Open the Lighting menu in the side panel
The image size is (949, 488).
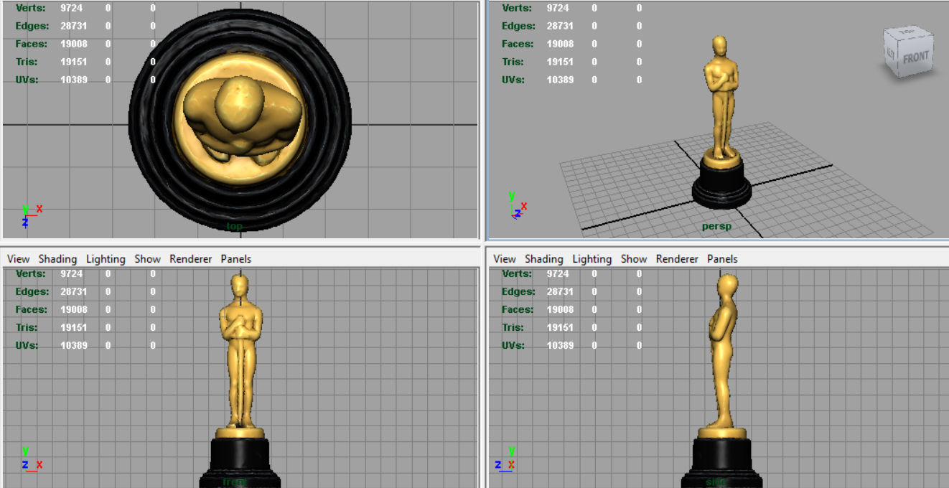pyautogui.click(x=592, y=259)
